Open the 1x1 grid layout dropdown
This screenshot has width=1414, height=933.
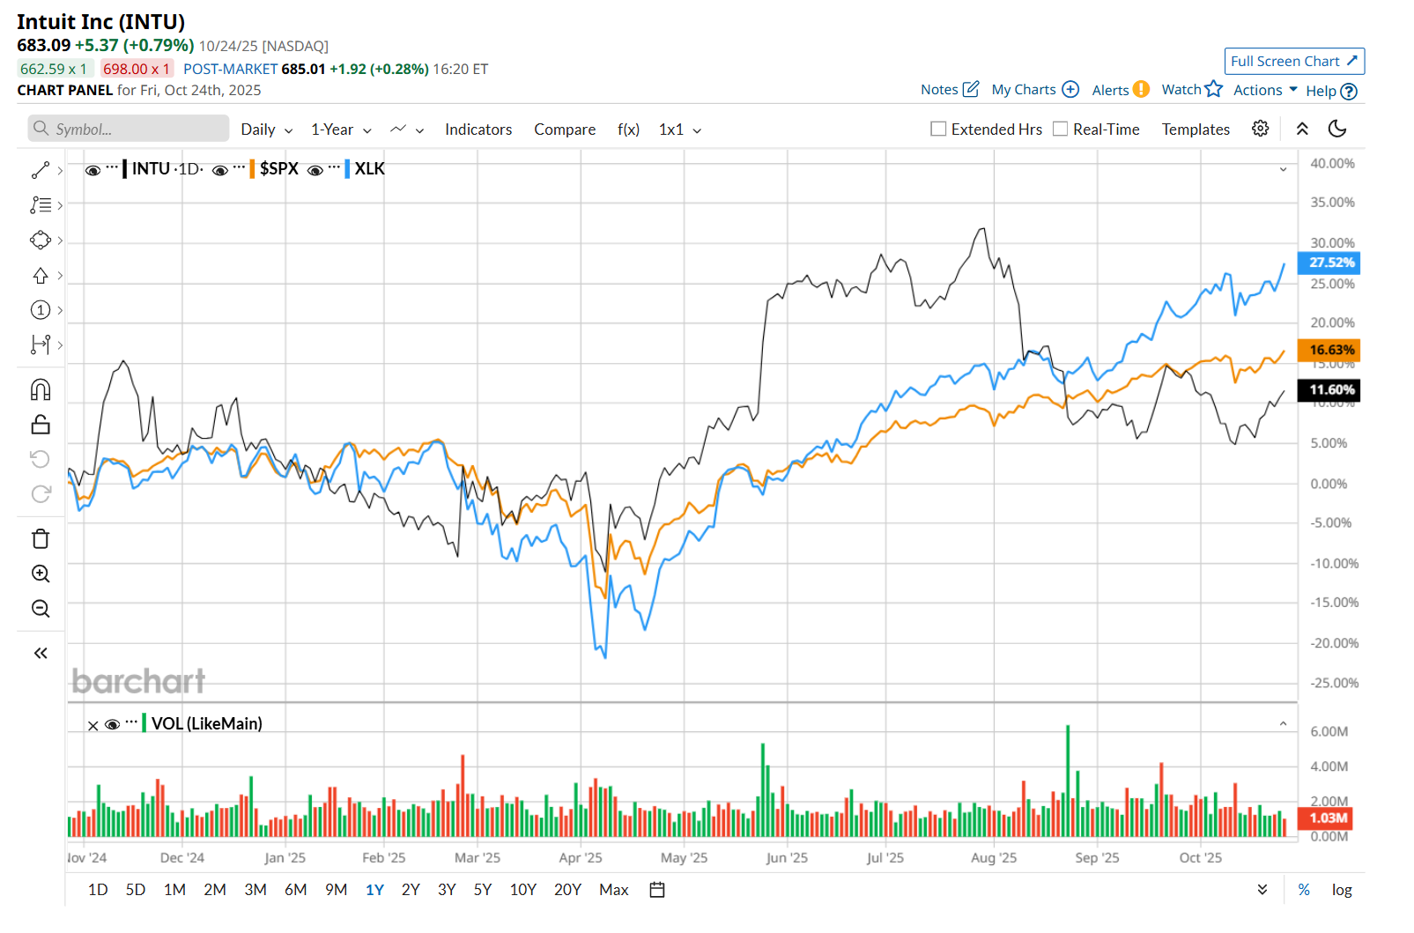[679, 130]
